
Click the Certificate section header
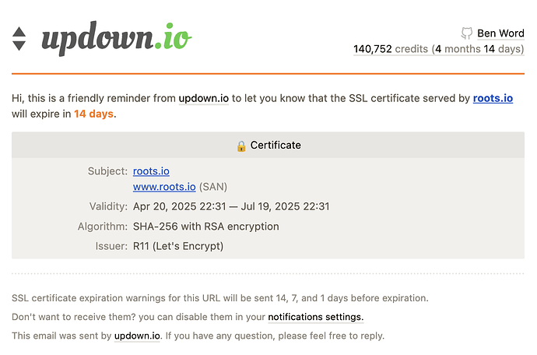[268, 145]
